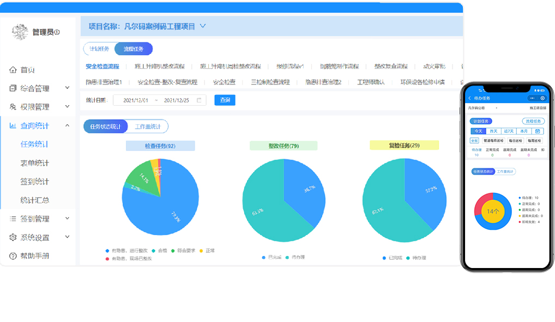Enable the 全部 filter on the phone

475,141
